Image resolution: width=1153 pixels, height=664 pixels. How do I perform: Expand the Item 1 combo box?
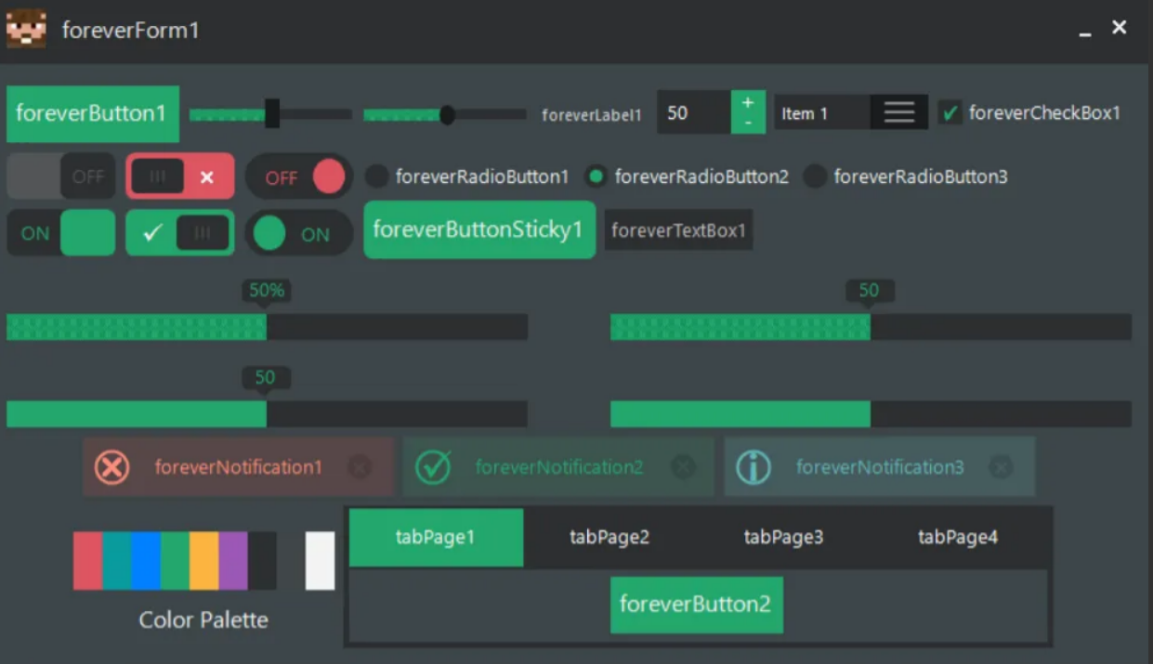(822, 113)
